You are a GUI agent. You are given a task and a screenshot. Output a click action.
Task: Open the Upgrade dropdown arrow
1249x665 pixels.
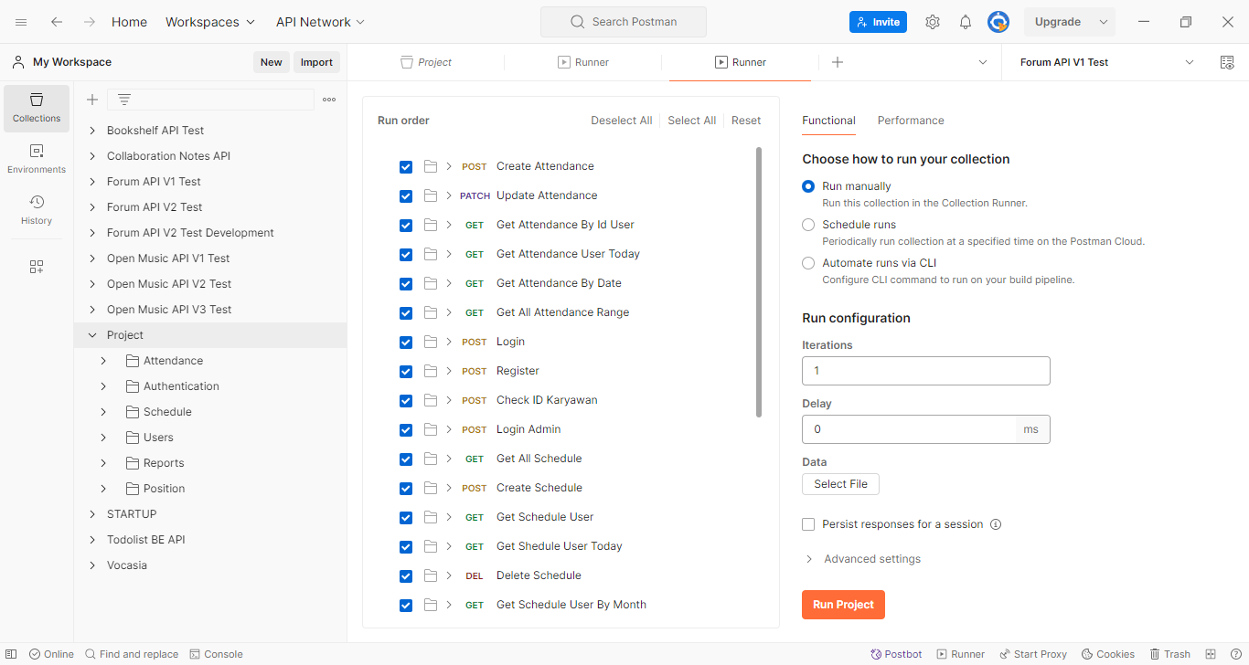pyautogui.click(x=1104, y=22)
